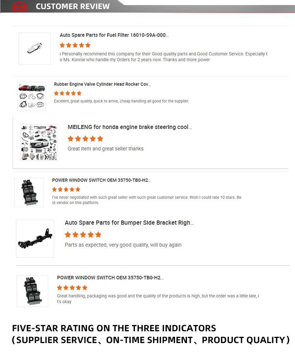The image size is (295, 360).
Task: Click the 'Great item and great seller thanks' text
Action: tap(105, 149)
